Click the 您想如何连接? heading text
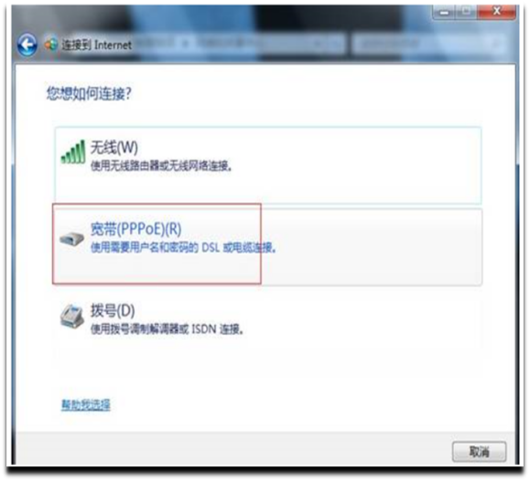This screenshot has height=481, width=530. pos(89,93)
